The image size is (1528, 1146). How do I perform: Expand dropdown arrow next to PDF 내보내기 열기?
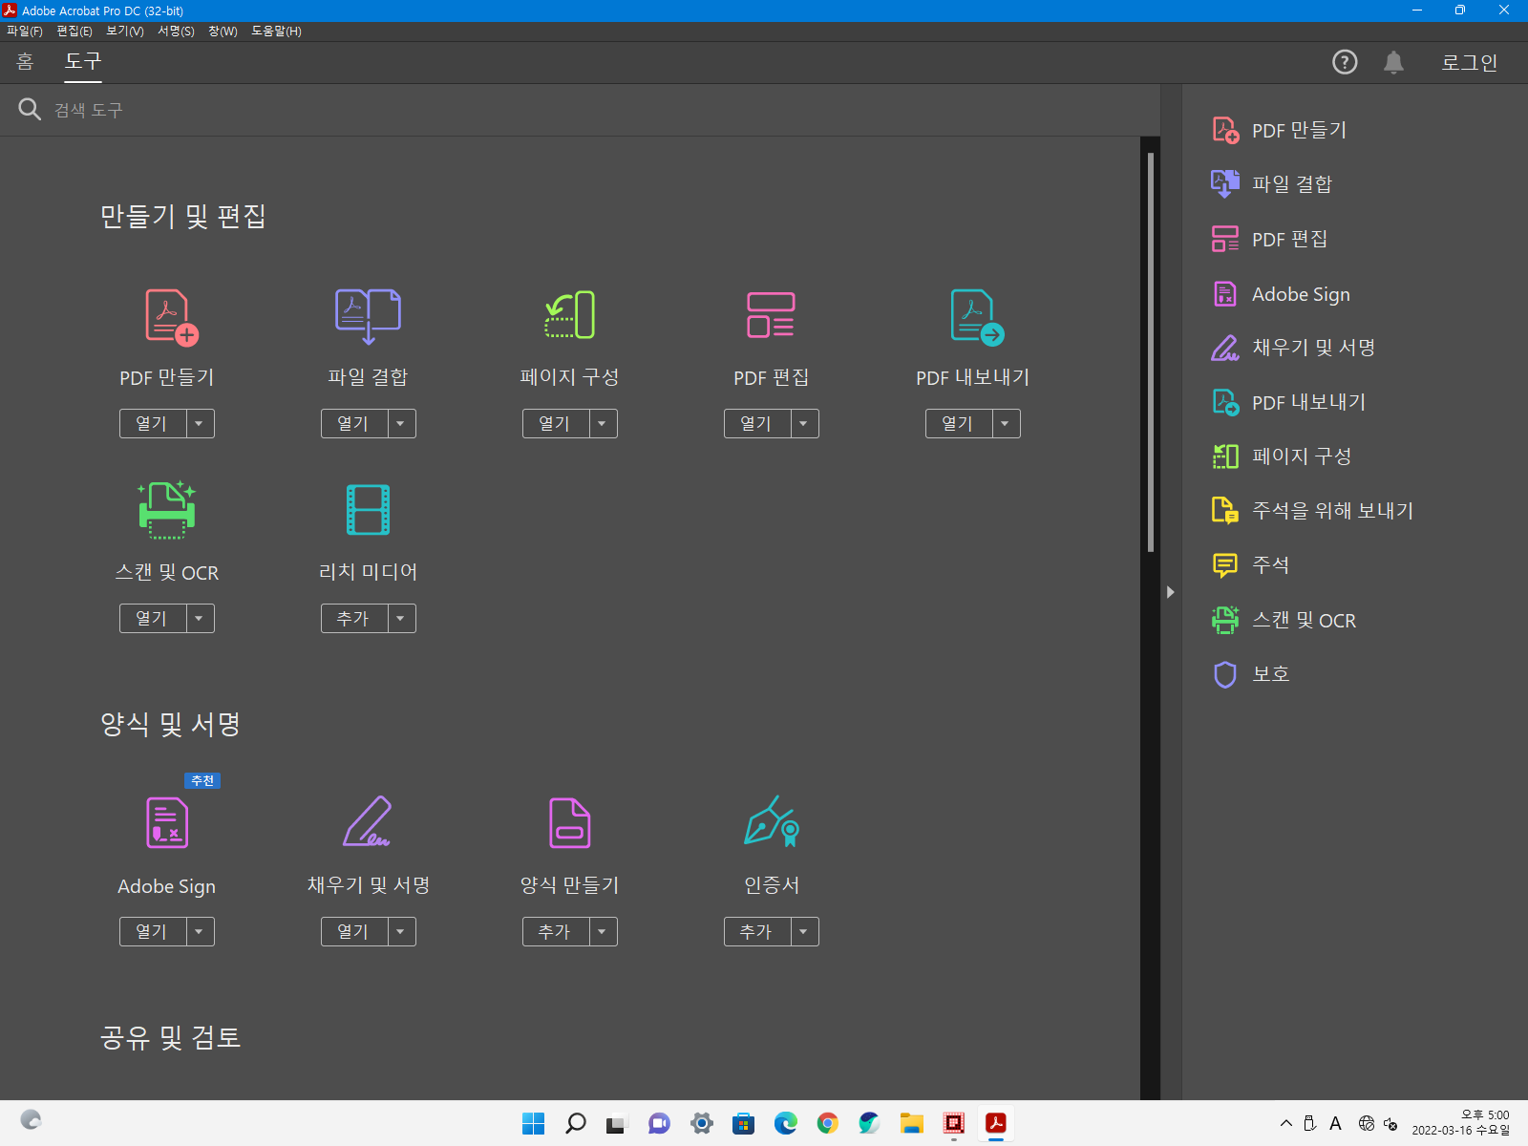click(x=1006, y=423)
